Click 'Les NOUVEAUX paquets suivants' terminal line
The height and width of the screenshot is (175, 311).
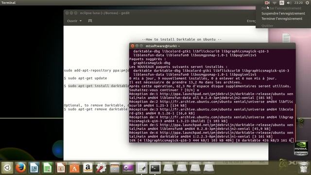[x=178, y=67]
